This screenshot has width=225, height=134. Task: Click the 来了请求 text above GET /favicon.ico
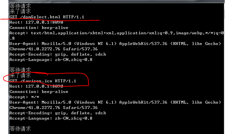coord(20,75)
